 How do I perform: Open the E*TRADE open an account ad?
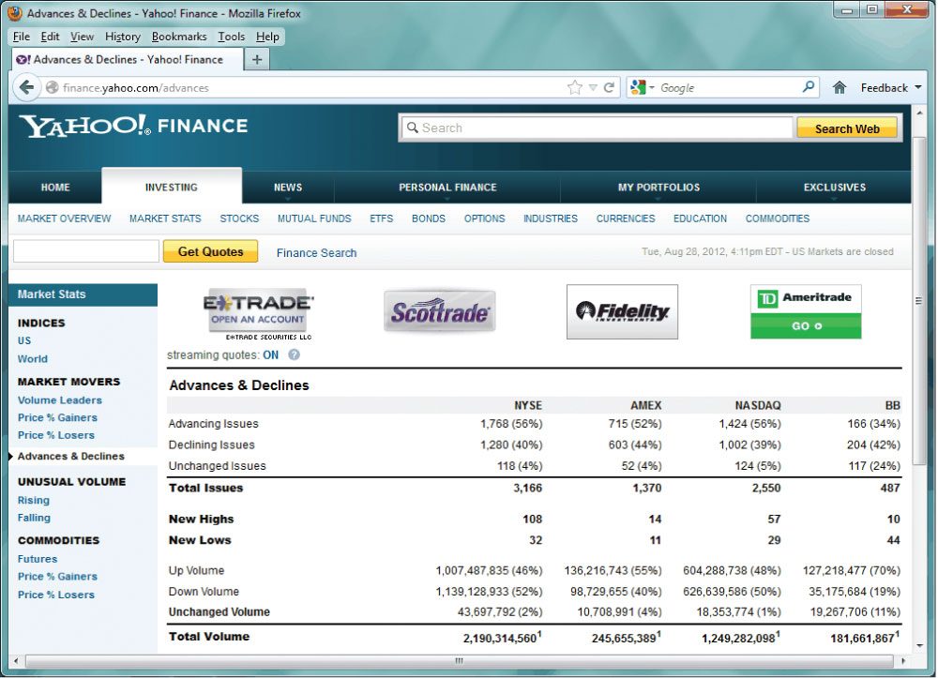tap(259, 314)
